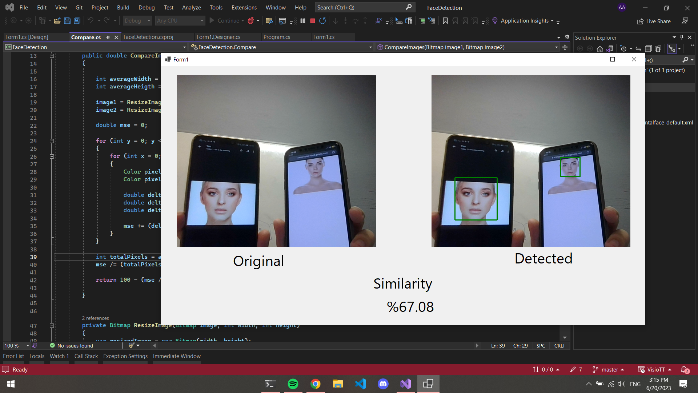The image size is (698, 393).
Task: Click the Restart debugging icon
Action: (322, 21)
